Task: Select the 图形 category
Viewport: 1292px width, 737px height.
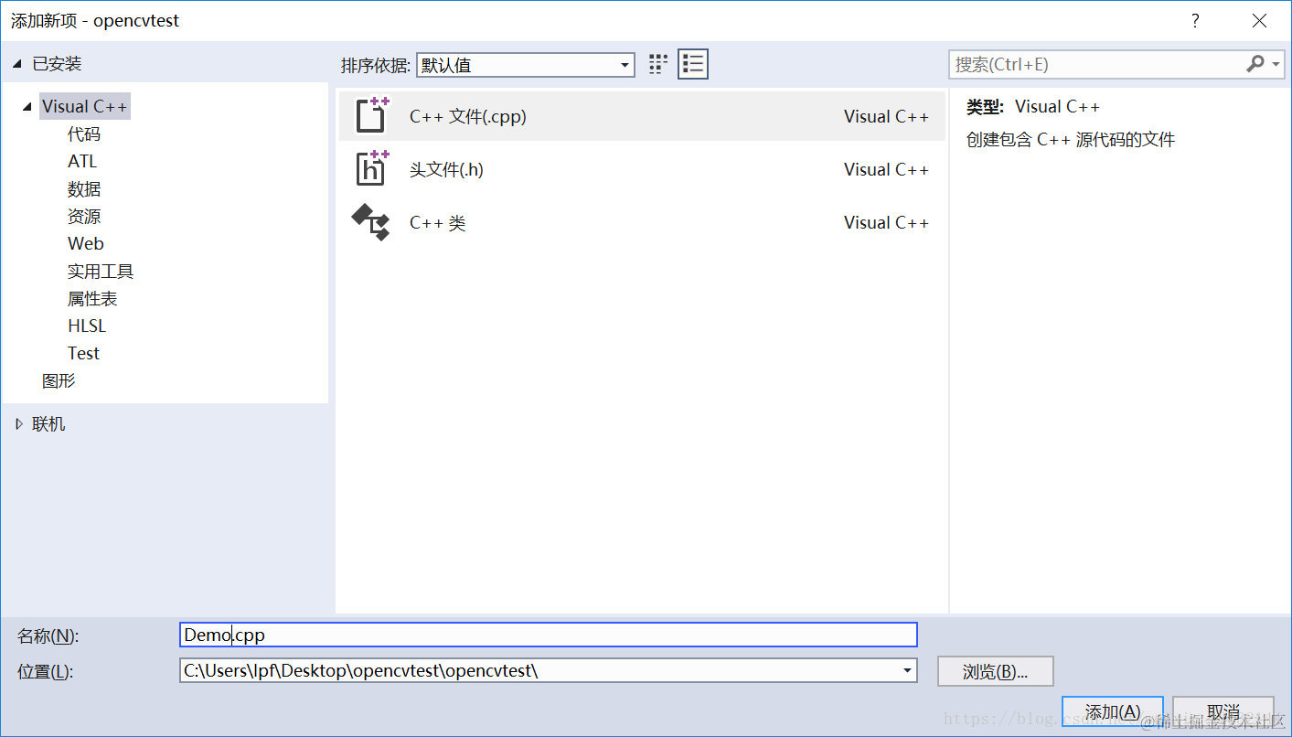Action: coord(59,381)
